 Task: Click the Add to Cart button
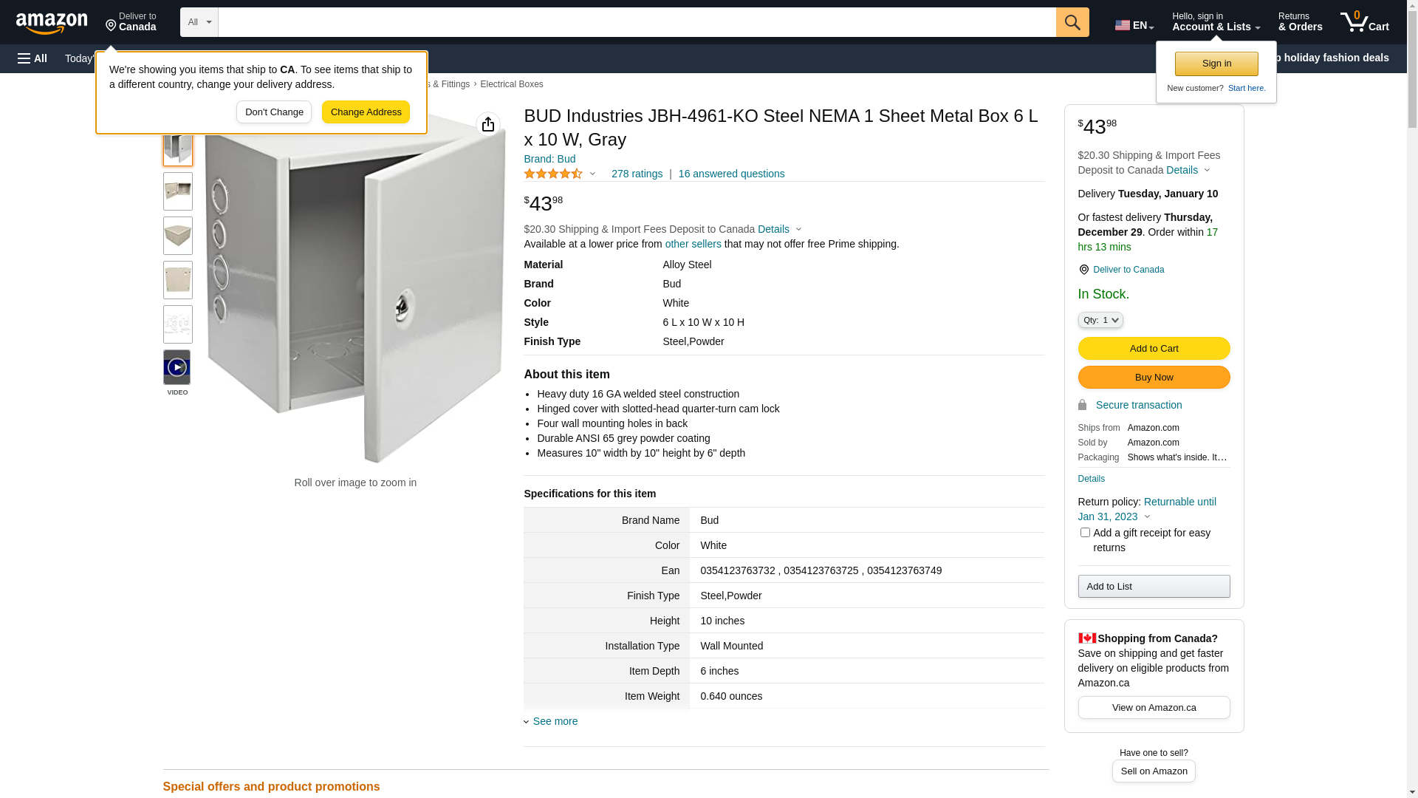tap(1154, 349)
